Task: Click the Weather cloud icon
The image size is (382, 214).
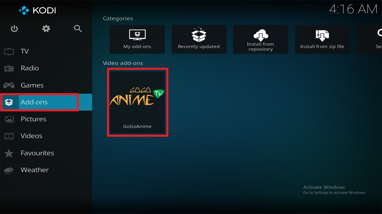Action: pyautogui.click(x=9, y=170)
